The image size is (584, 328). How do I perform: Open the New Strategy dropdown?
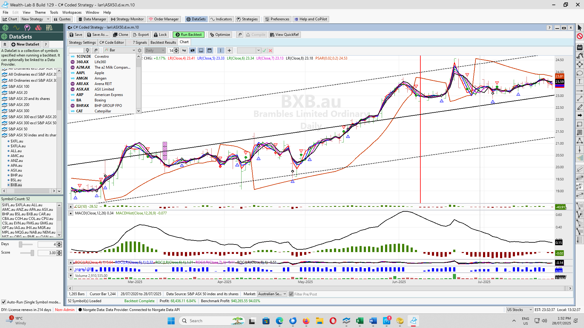point(35,19)
